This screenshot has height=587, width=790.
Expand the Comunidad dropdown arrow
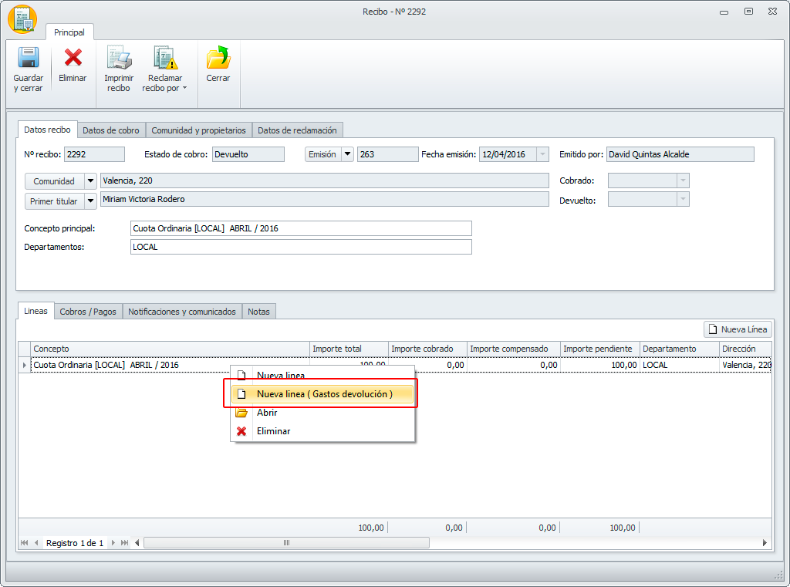(x=90, y=181)
